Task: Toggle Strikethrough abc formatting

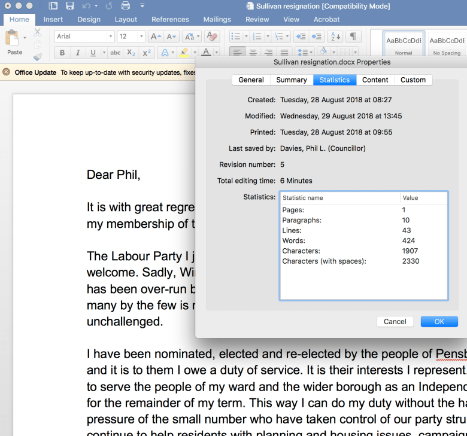Action: [116, 53]
